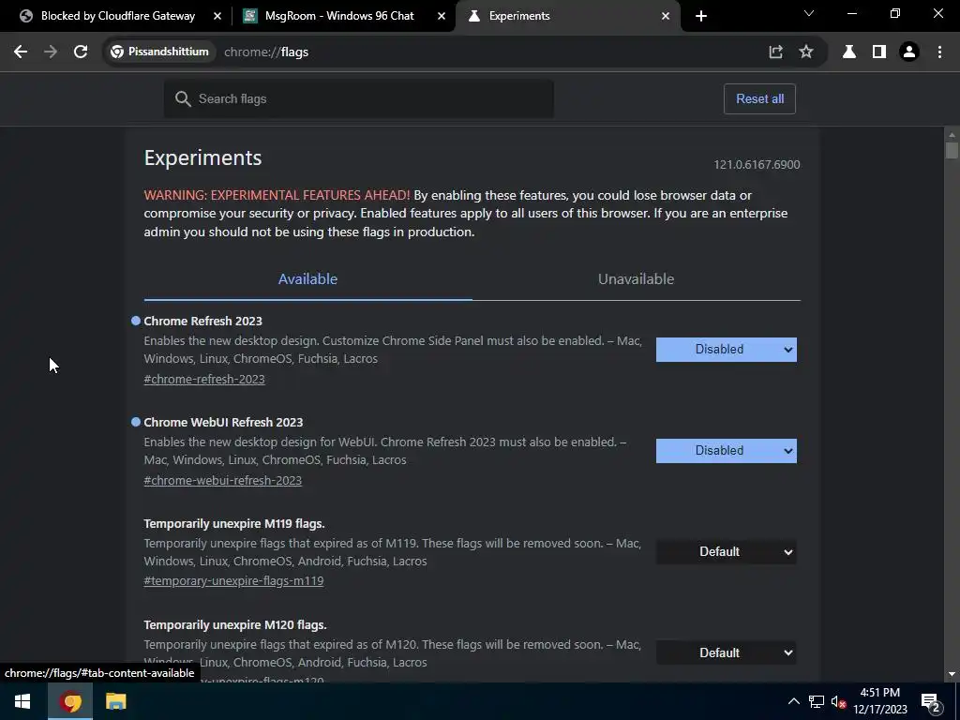The height and width of the screenshot is (720, 960).
Task: Click the Chrome WebUI Refresh 2023 title
Action: [223, 423]
